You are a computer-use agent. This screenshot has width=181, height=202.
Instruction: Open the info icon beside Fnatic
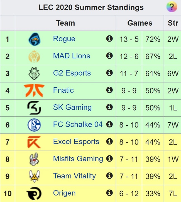(109, 90)
